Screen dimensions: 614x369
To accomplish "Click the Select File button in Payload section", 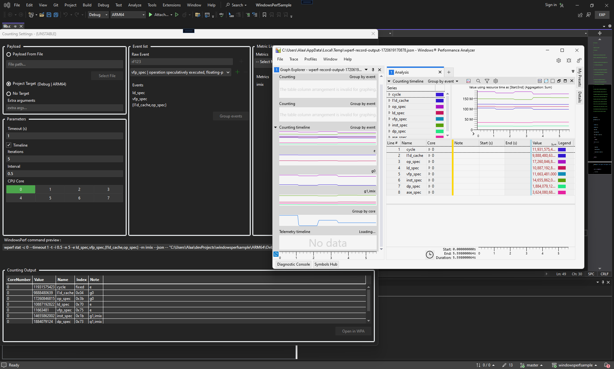I will (x=107, y=76).
